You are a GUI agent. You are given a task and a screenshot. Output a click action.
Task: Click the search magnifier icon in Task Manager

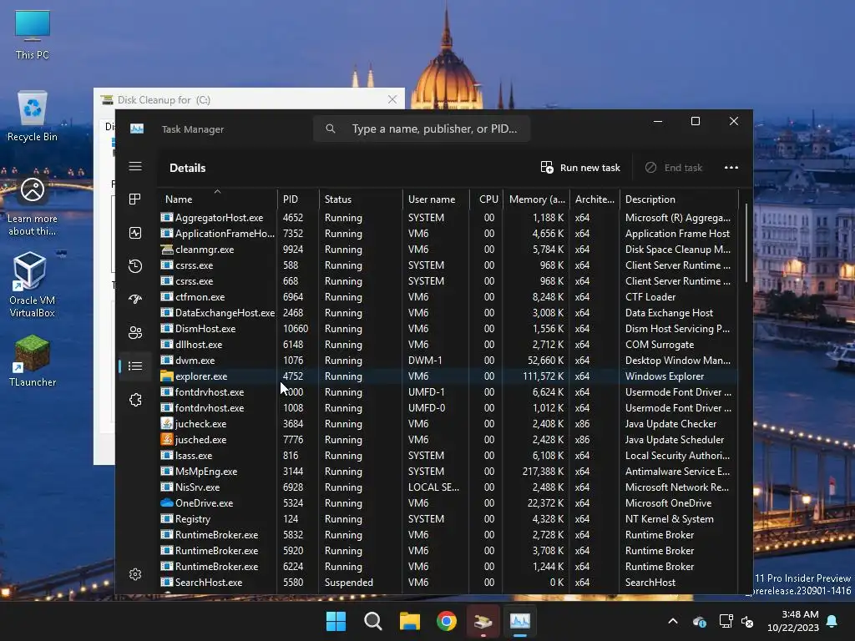click(x=331, y=129)
